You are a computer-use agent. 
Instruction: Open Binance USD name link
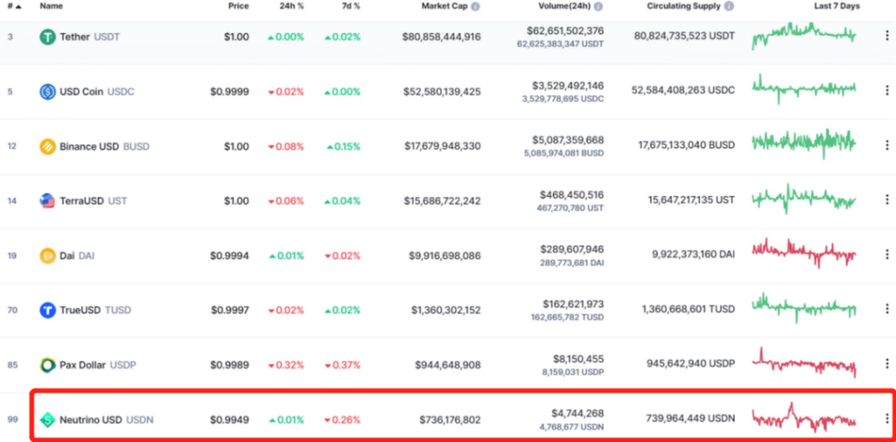[x=89, y=146]
